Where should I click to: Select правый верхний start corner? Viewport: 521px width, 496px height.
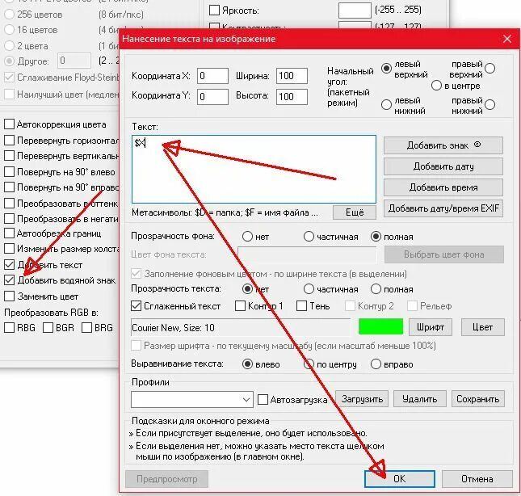(x=490, y=69)
